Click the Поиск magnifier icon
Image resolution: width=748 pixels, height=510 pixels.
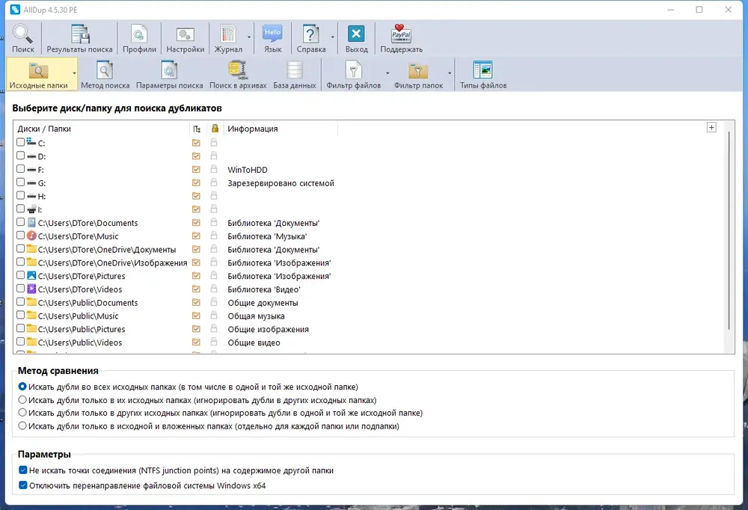click(22, 34)
